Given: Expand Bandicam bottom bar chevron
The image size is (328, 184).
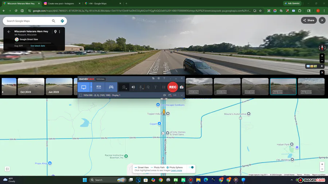Looking at the screenshot, I should pos(182,95).
